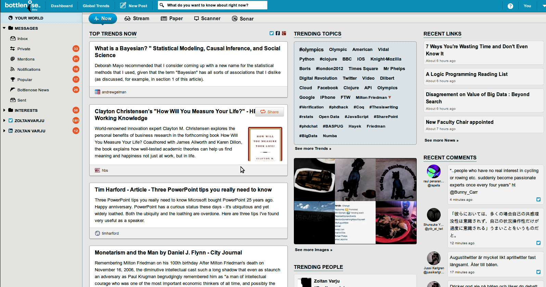Open the 'How Will You Measure' book thumbnail

point(265,144)
